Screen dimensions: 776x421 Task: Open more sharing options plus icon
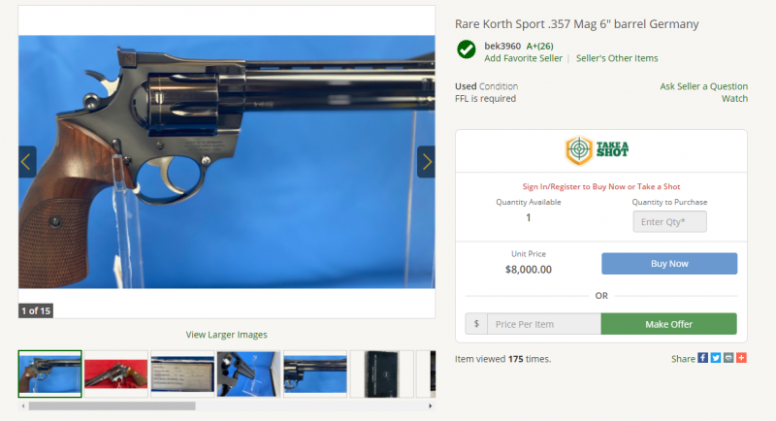[x=741, y=358]
